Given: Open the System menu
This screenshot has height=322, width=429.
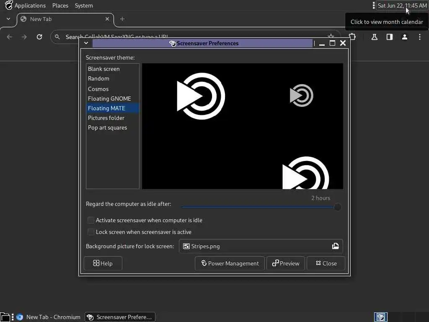Looking at the screenshot, I should (84, 5).
